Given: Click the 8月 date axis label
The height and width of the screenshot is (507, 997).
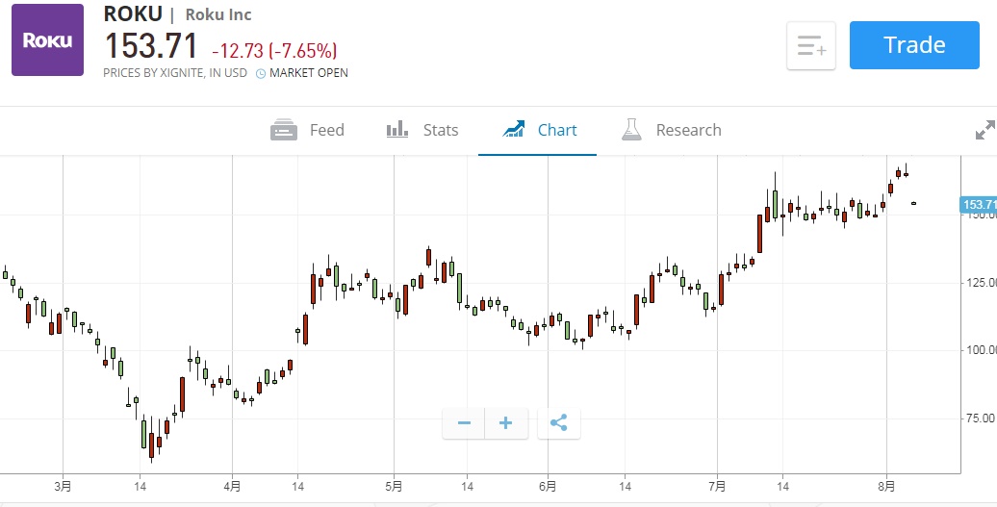Looking at the screenshot, I should (886, 486).
